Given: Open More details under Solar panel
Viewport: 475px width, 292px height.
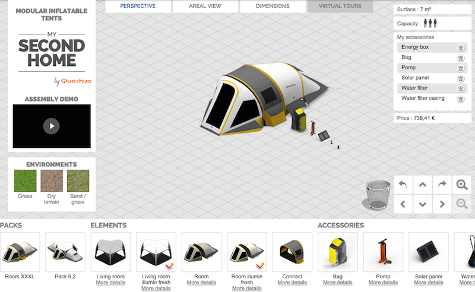Looking at the screenshot, I should [x=429, y=283].
